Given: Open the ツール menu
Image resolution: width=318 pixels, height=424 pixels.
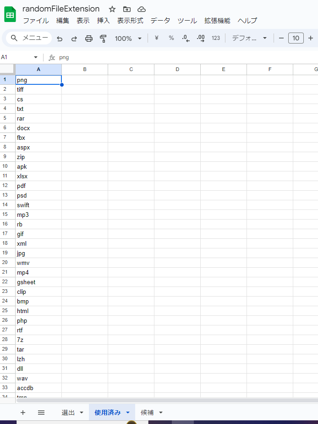Looking at the screenshot, I should point(187,21).
